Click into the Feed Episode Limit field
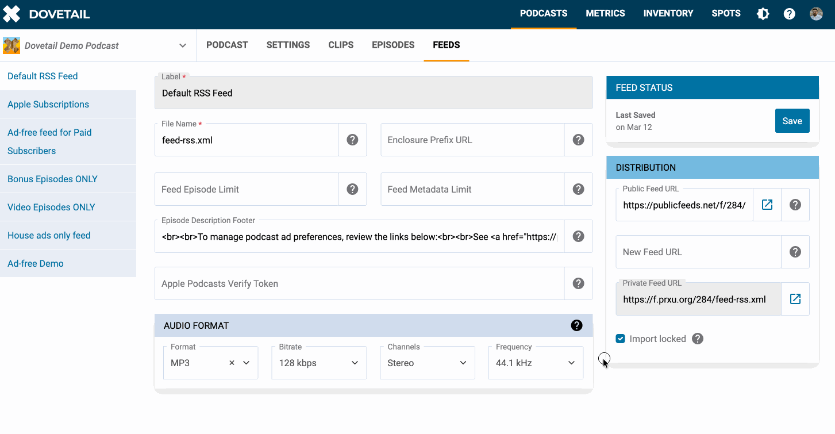This screenshot has width=835, height=434. pyautogui.click(x=246, y=189)
